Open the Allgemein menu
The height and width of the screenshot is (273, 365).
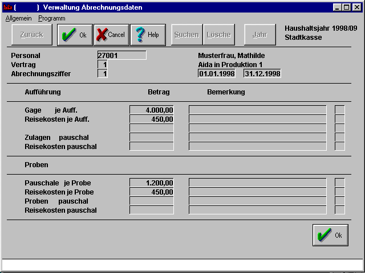(19, 18)
